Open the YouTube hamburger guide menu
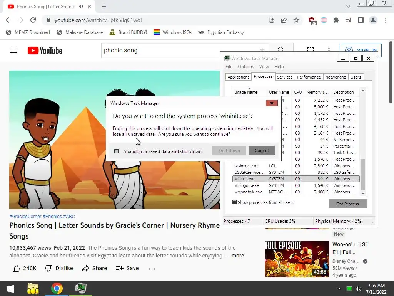 pos(14,50)
